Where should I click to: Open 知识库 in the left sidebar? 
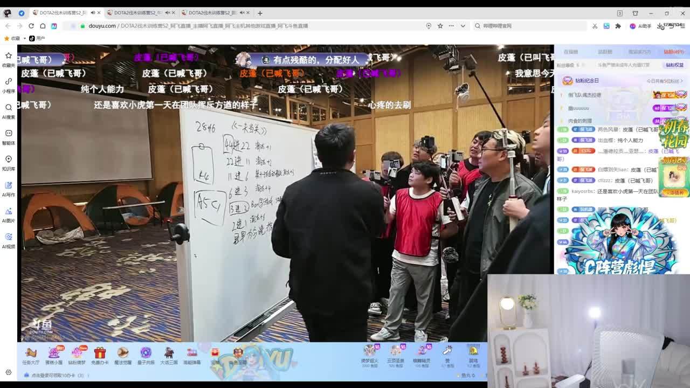coord(8,162)
